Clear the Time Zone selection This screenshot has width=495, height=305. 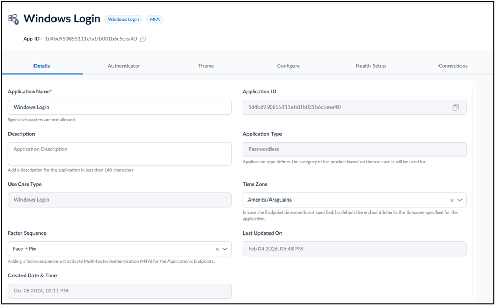coord(452,200)
